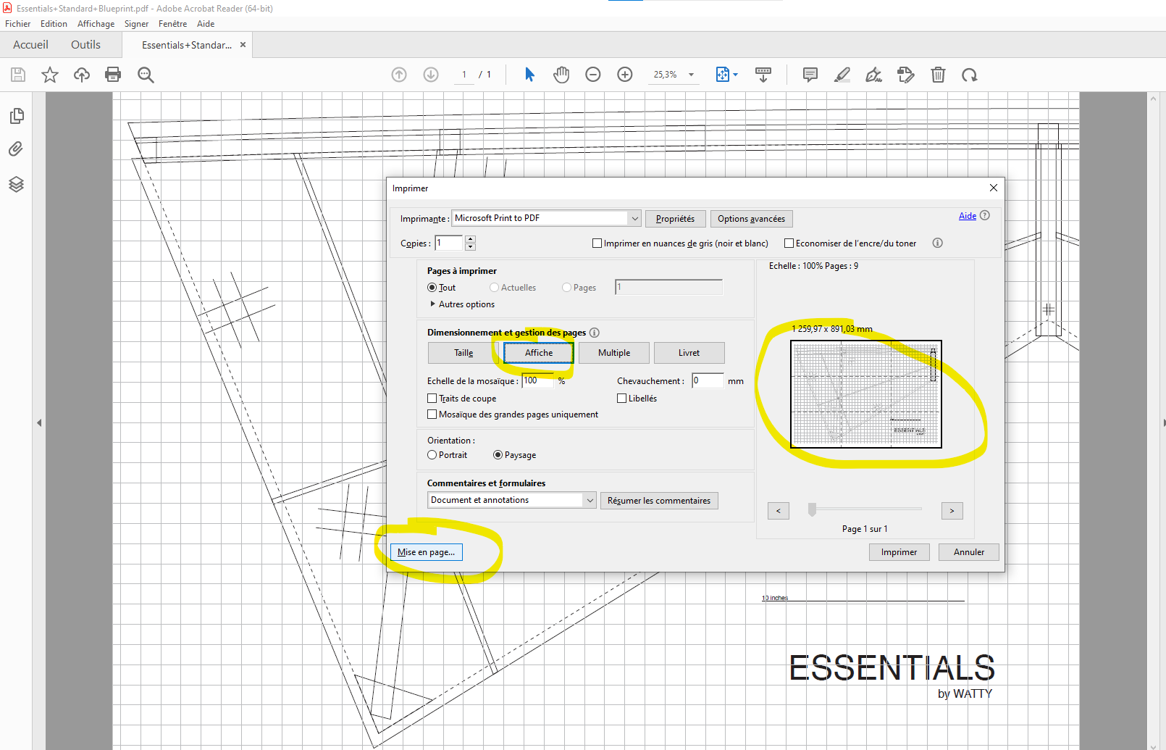Screen dimensions: 1166x750
Task: Click the star bookmark icon
Action: coord(50,75)
